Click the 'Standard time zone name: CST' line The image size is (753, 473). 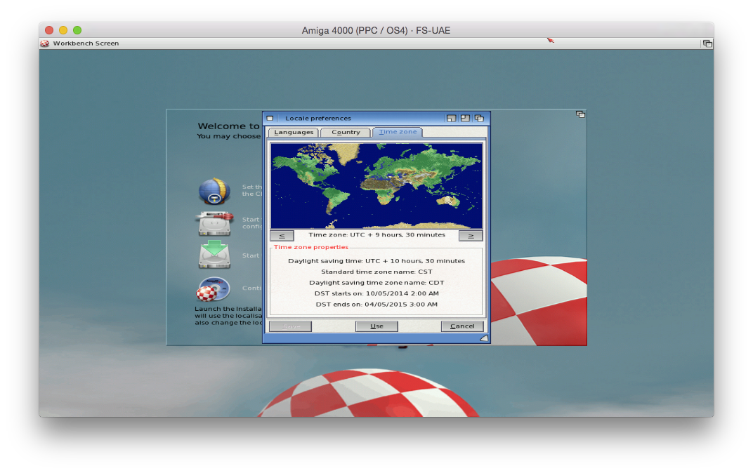pos(376,272)
